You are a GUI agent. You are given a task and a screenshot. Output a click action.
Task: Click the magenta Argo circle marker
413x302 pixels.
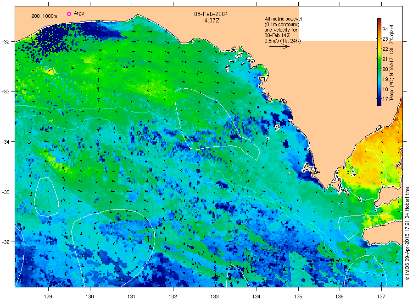pos(69,14)
